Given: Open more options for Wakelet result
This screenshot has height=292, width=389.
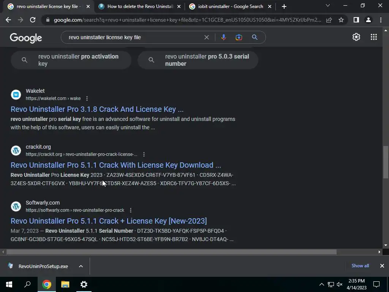Looking at the screenshot, I should [87, 98].
